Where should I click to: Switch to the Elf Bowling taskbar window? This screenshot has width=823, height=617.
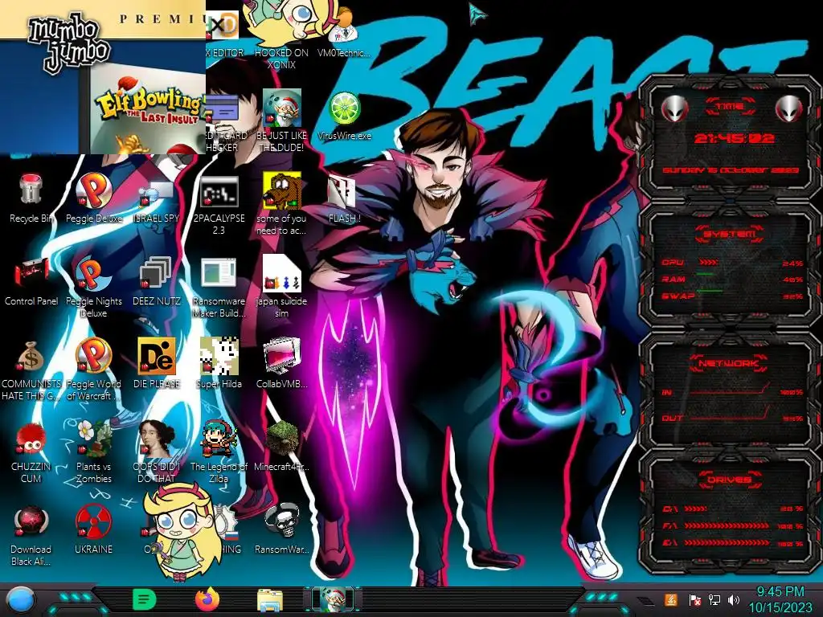click(x=333, y=599)
